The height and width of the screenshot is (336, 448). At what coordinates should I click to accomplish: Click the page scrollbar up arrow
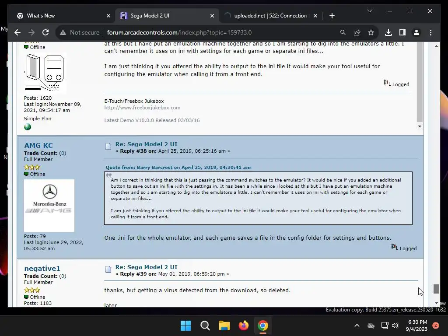436,46
